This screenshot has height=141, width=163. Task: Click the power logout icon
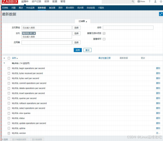point(161,1)
